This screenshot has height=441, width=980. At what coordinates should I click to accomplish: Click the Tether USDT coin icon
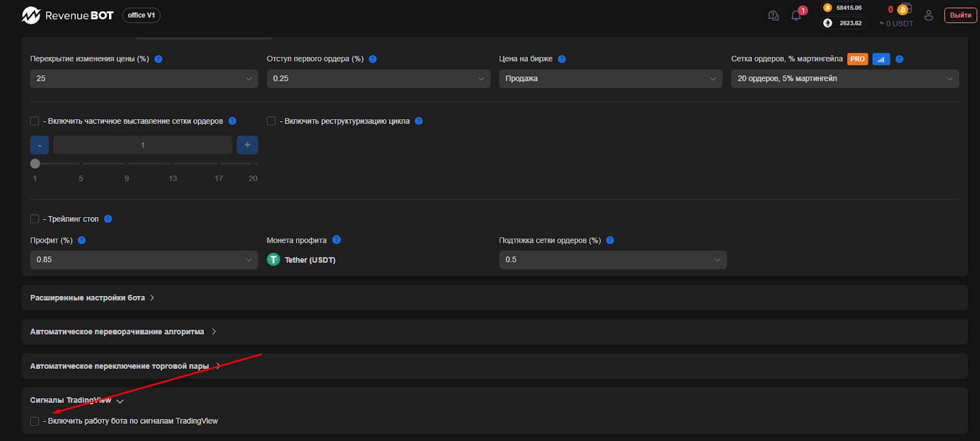pyautogui.click(x=273, y=260)
